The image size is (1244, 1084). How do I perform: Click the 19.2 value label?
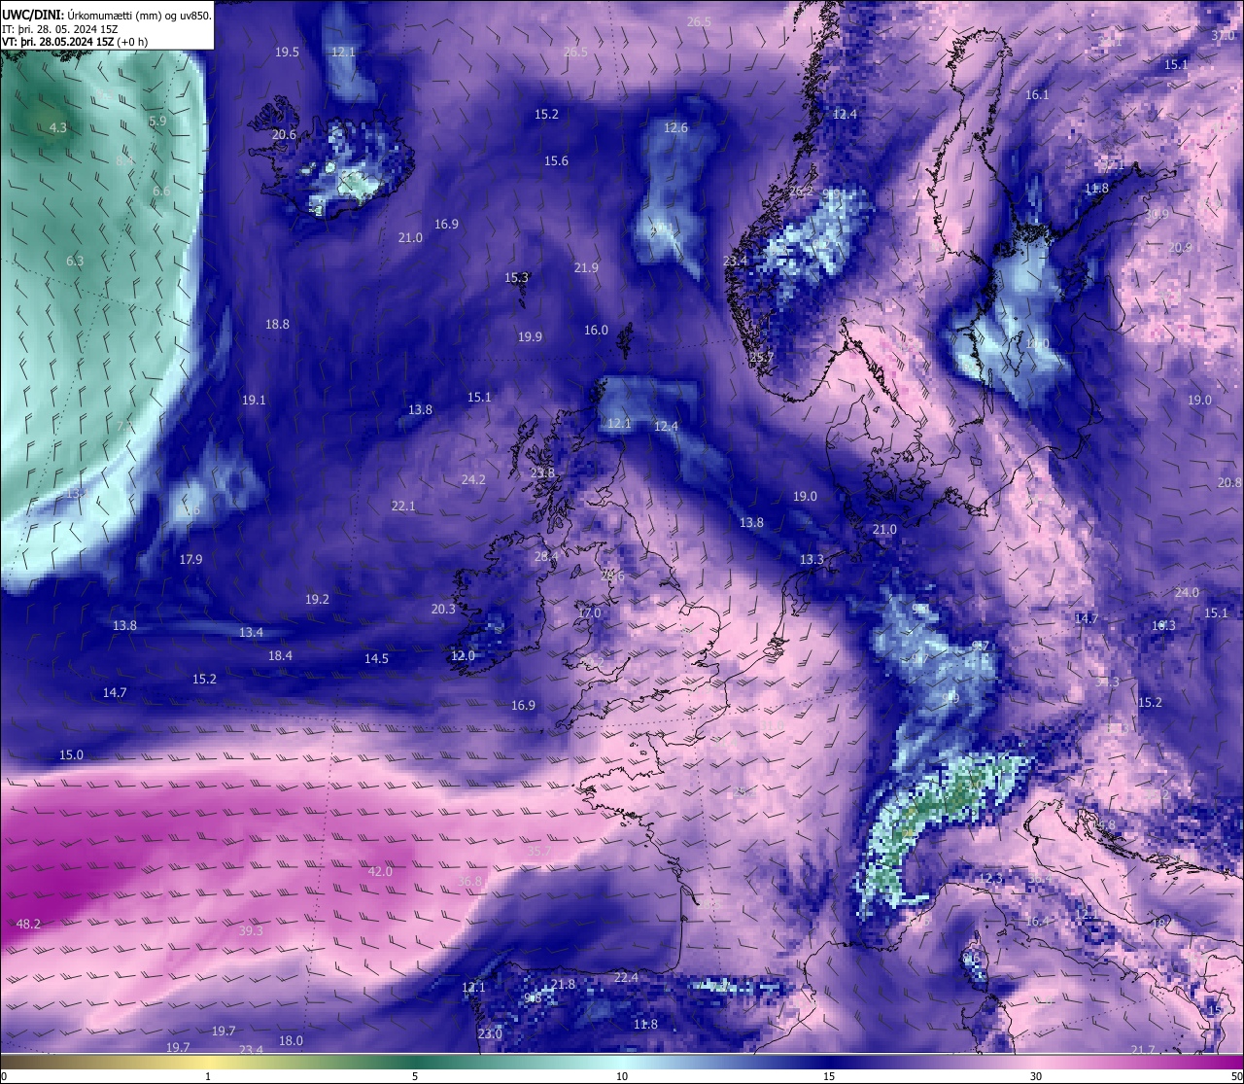click(x=317, y=600)
